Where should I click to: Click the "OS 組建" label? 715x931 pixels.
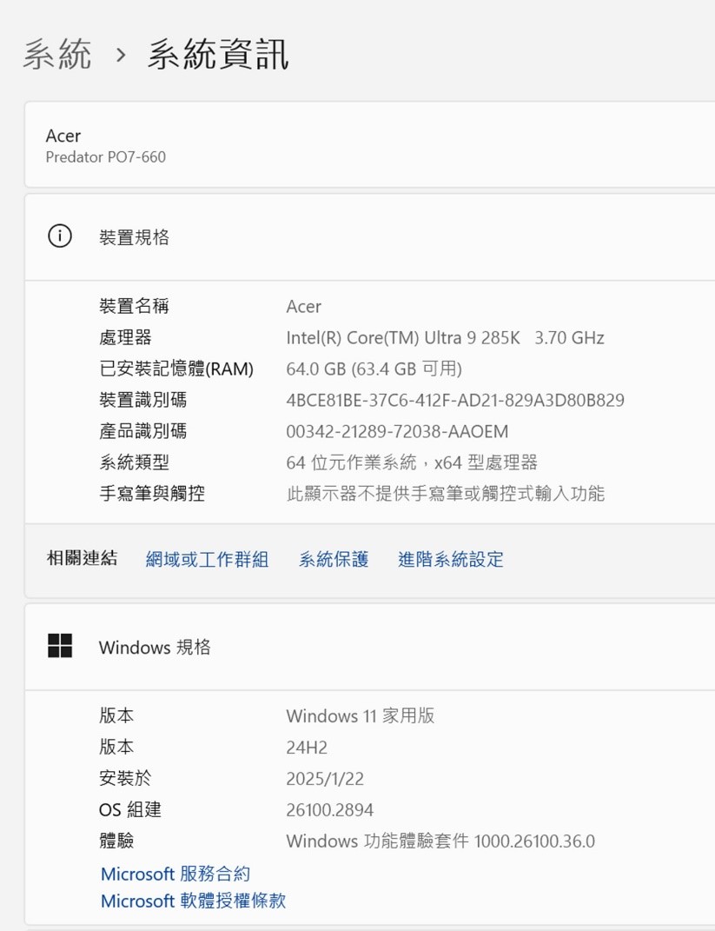tap(130, 809)
